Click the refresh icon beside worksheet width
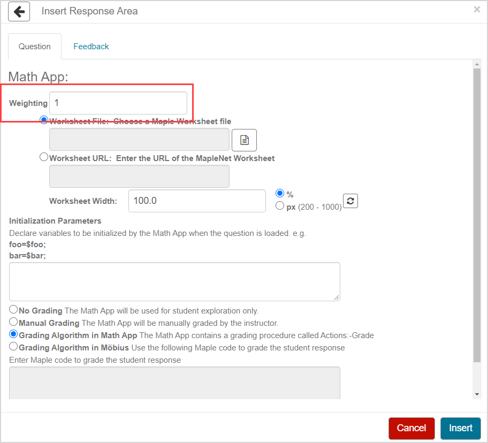Viewport: 488px width, 443px height. 350,201
